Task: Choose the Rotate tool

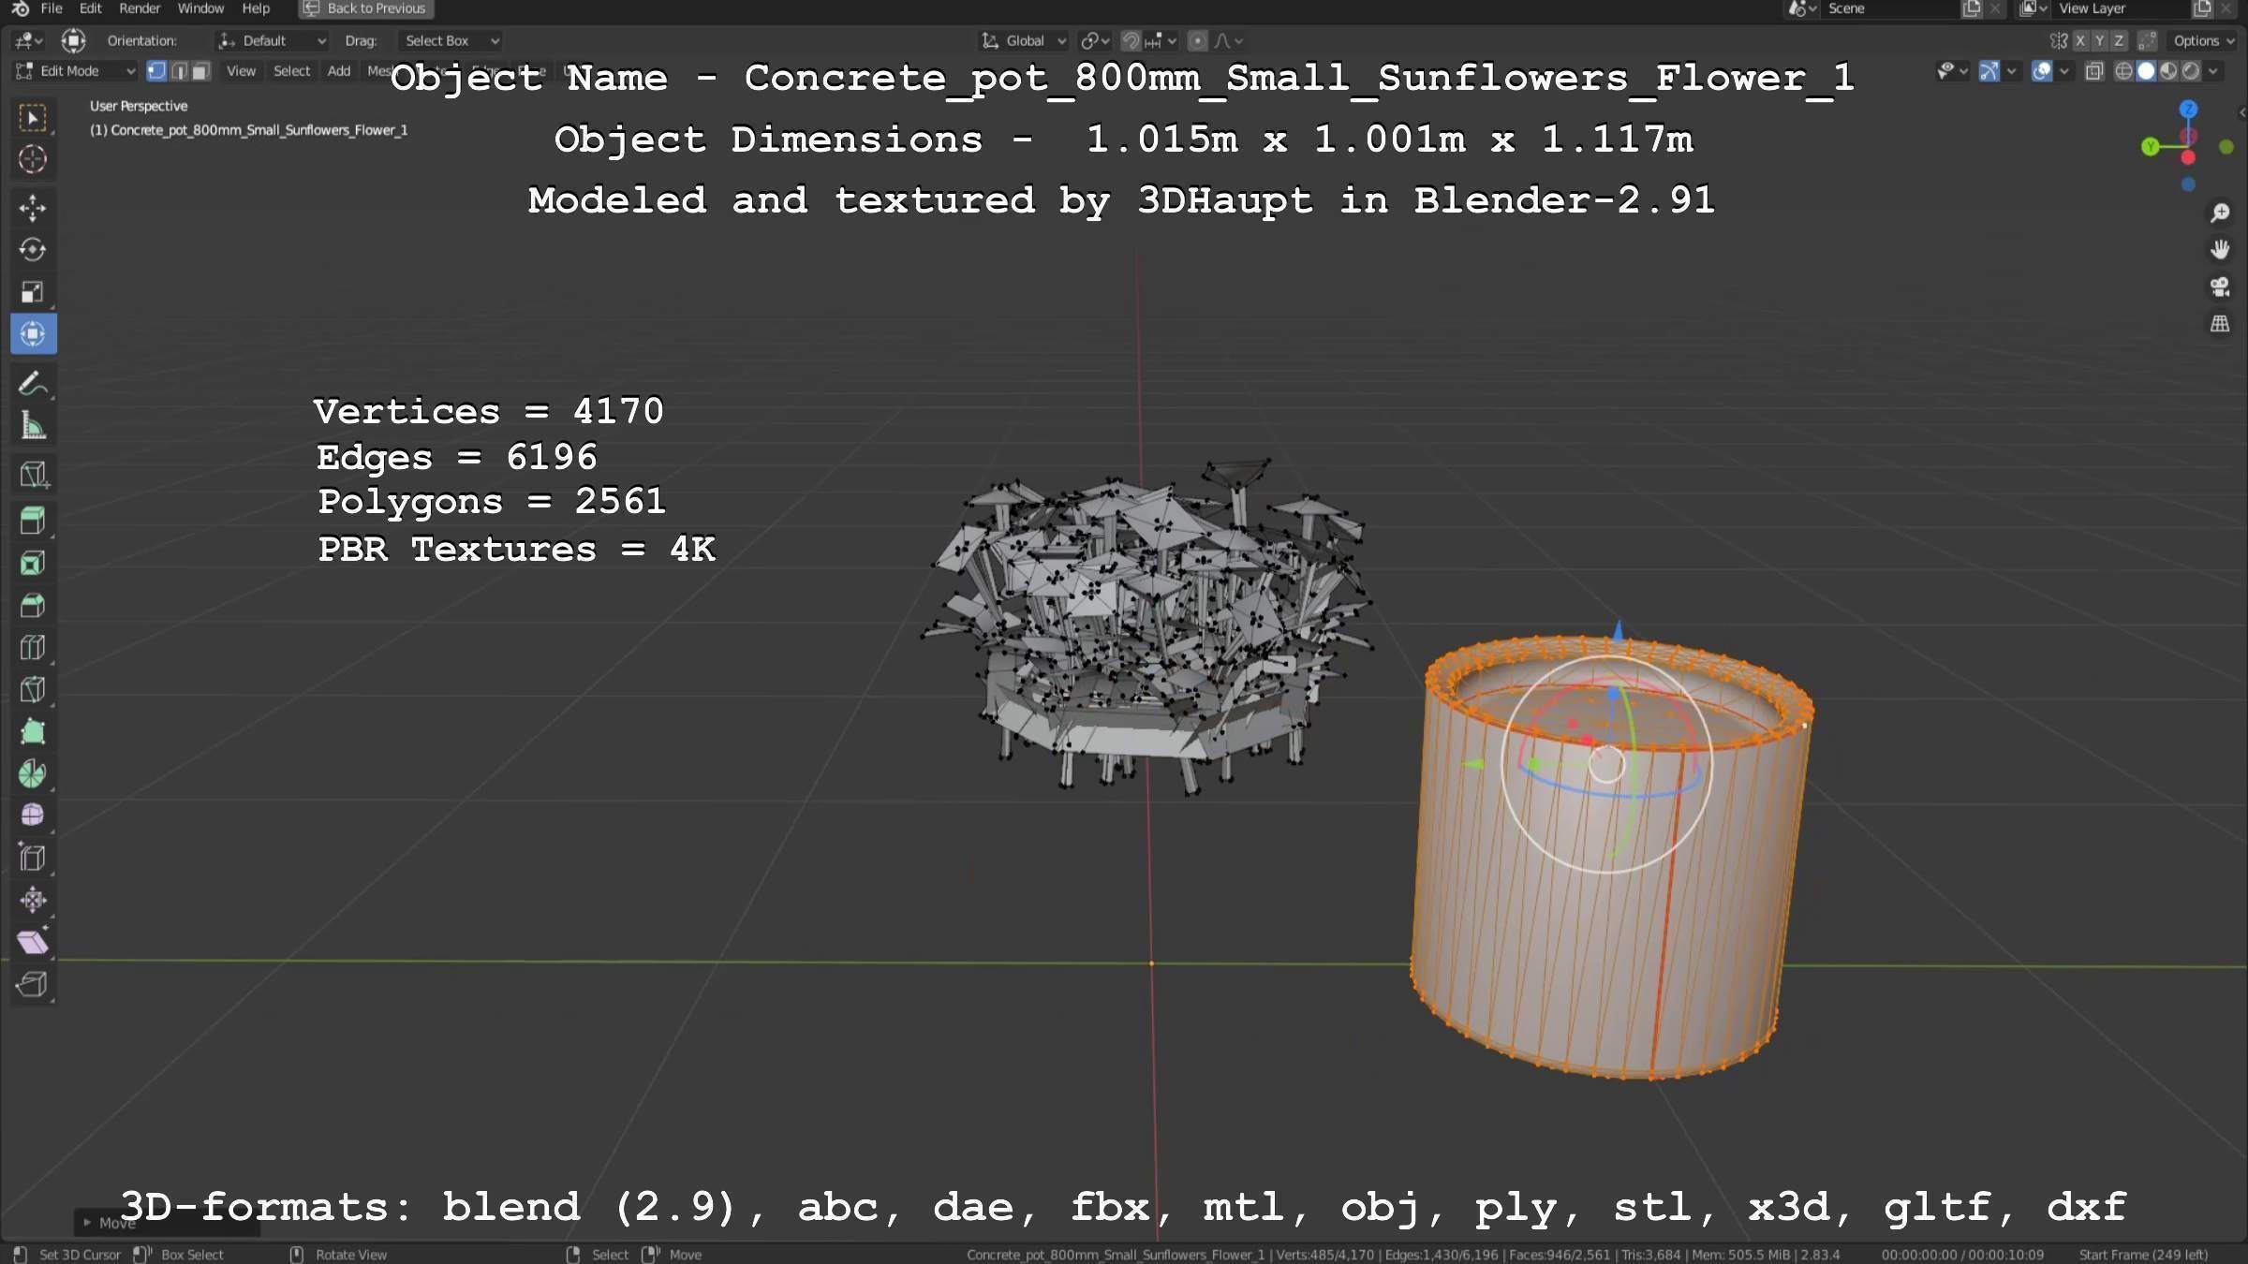Action: pos(33,250)
